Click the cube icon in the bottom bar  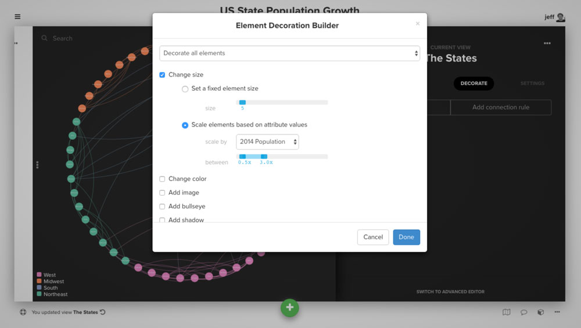(540, 312)
